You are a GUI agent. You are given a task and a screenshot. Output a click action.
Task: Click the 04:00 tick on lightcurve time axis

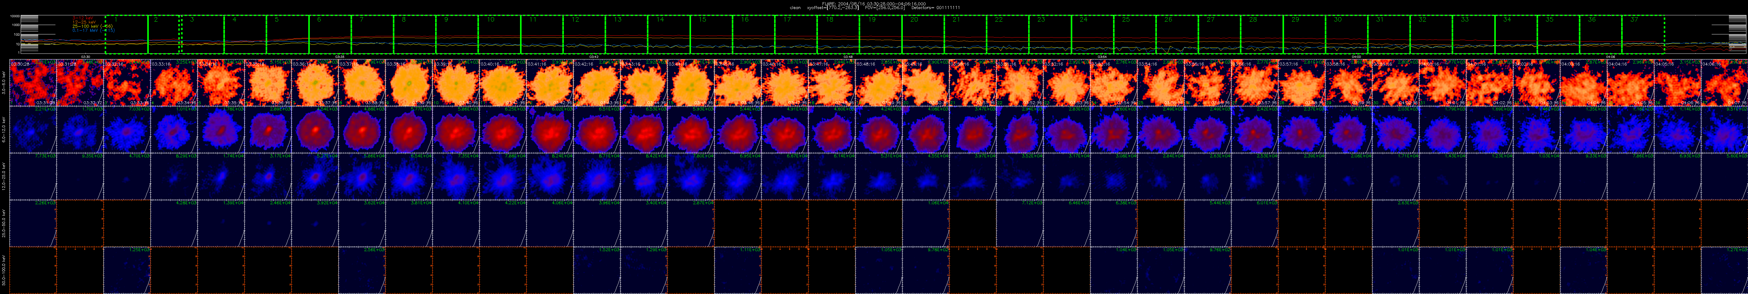pyautogui.click(x=1356, y=56)
